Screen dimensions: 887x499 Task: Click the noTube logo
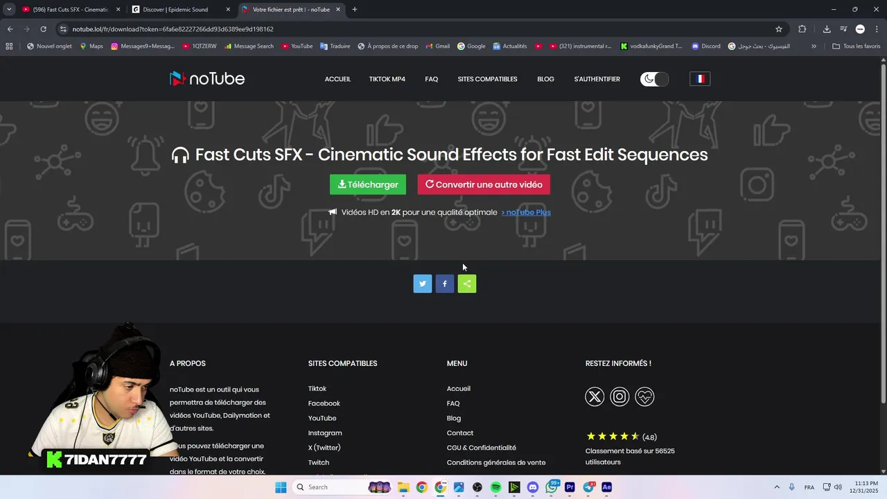coord(207,78)
